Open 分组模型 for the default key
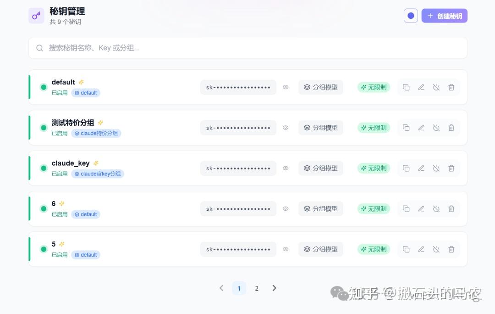 point(321,87)
